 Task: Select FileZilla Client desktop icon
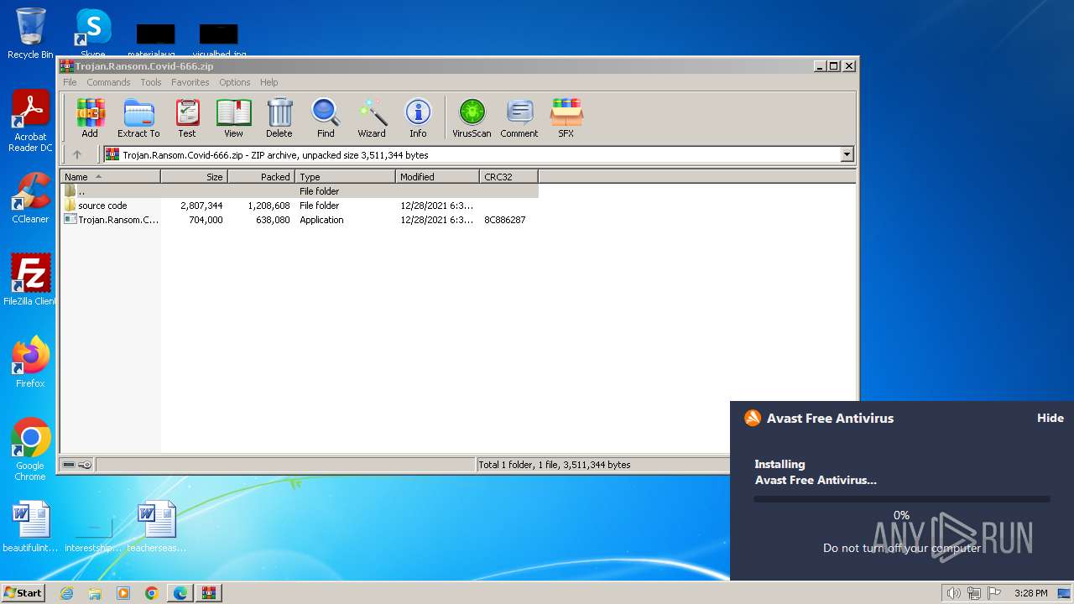tap(30, 280)
